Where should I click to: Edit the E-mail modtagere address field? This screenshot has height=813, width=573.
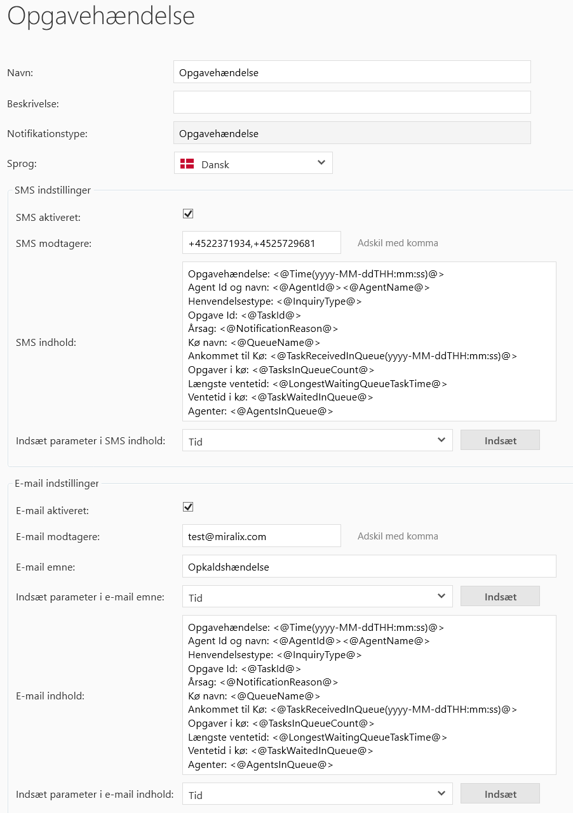261,536
